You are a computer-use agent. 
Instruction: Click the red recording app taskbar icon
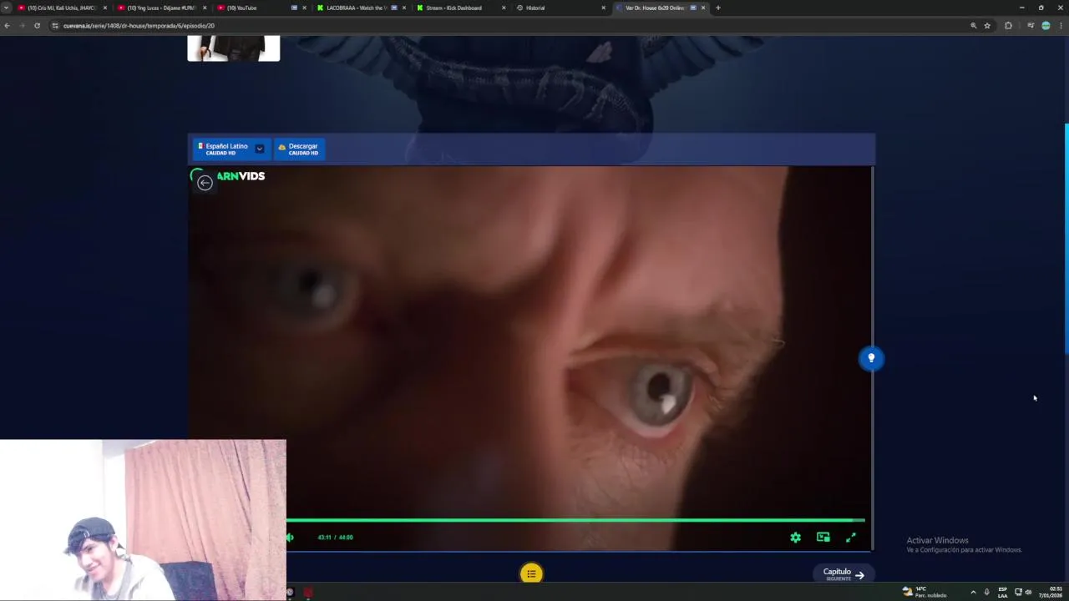[308, 593]
